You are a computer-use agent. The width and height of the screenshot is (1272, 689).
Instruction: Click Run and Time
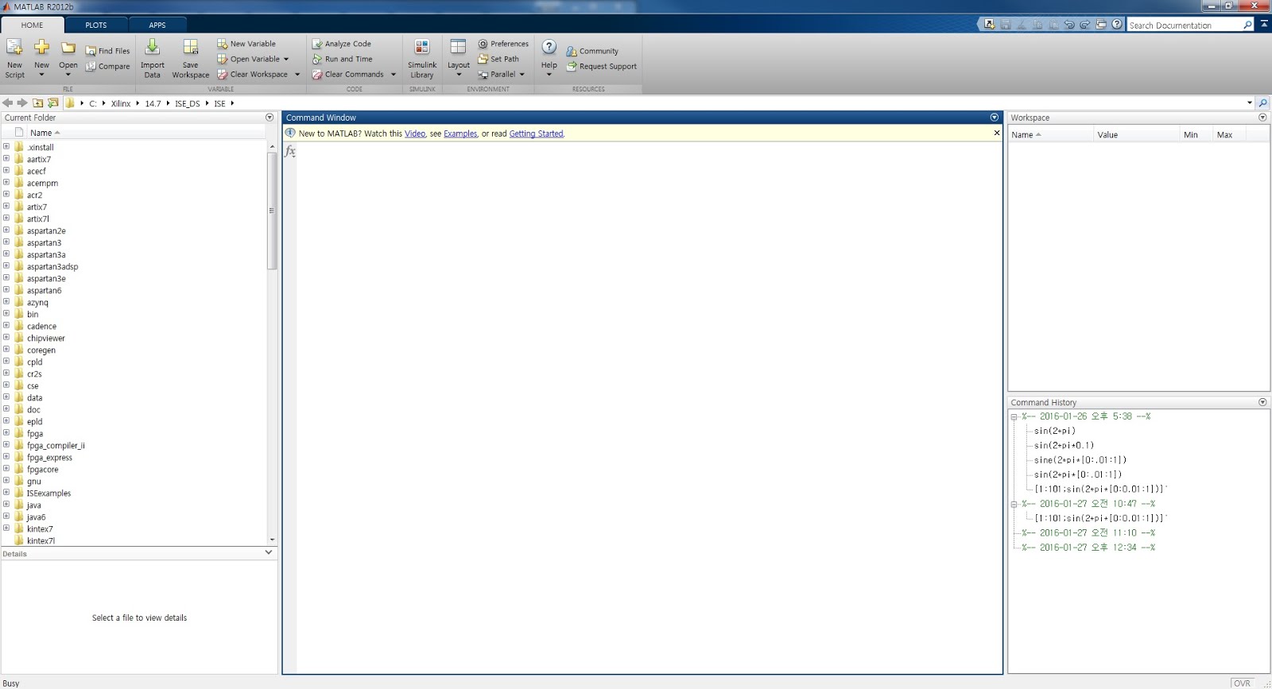point(343,59)
